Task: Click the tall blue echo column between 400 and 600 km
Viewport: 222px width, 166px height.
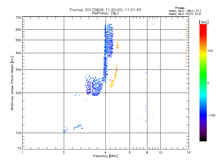Action: click(x=109, y=41)
